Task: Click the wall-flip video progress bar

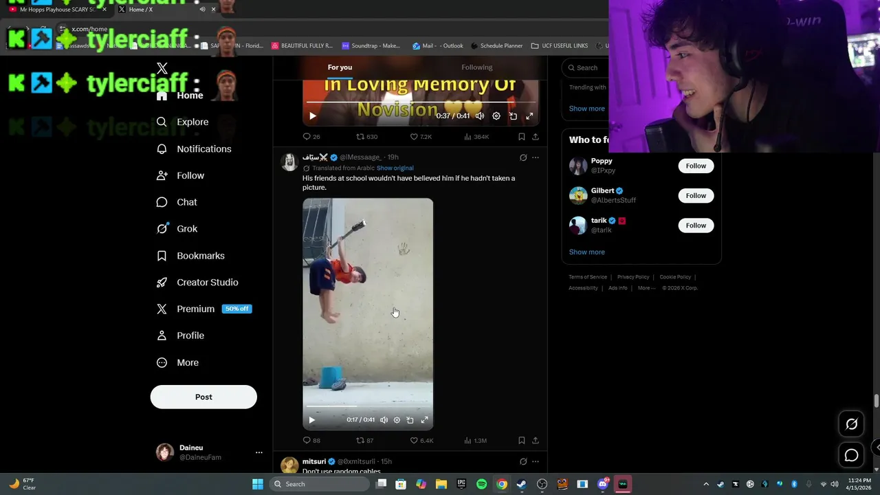Action: (x=368, y=406)
